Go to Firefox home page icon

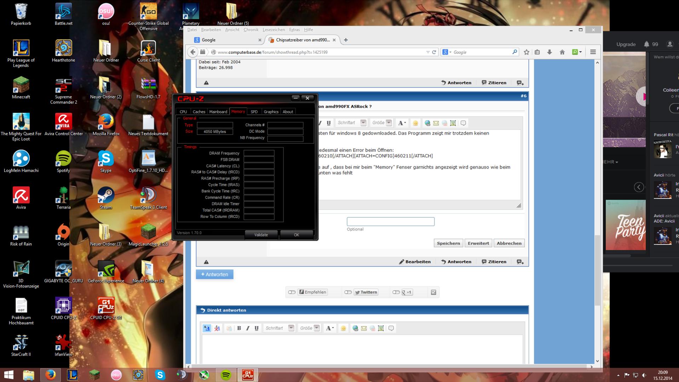pos(562,52)
